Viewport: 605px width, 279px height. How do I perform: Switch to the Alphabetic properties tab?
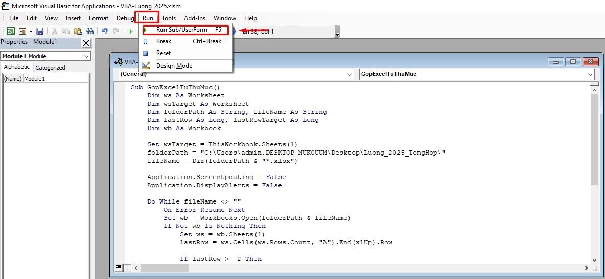[16, 67]
